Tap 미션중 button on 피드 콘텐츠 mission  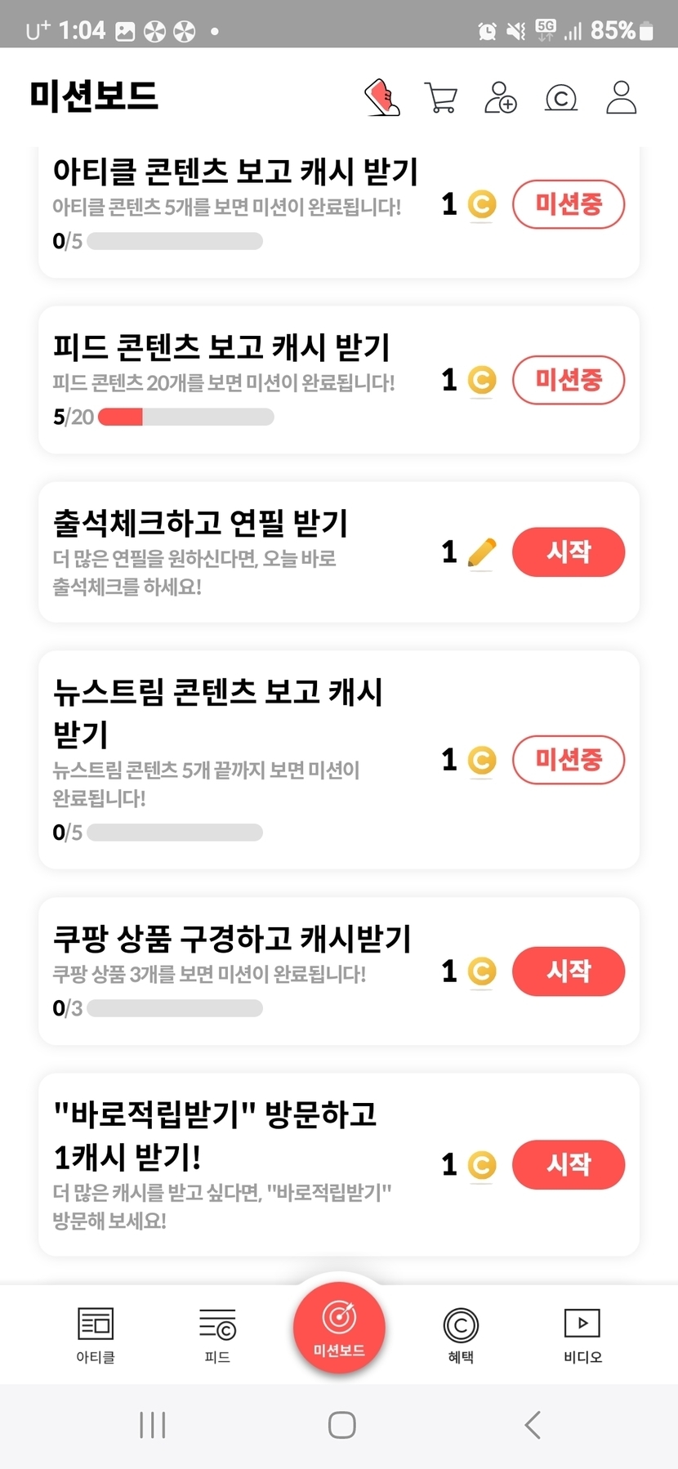569,380
